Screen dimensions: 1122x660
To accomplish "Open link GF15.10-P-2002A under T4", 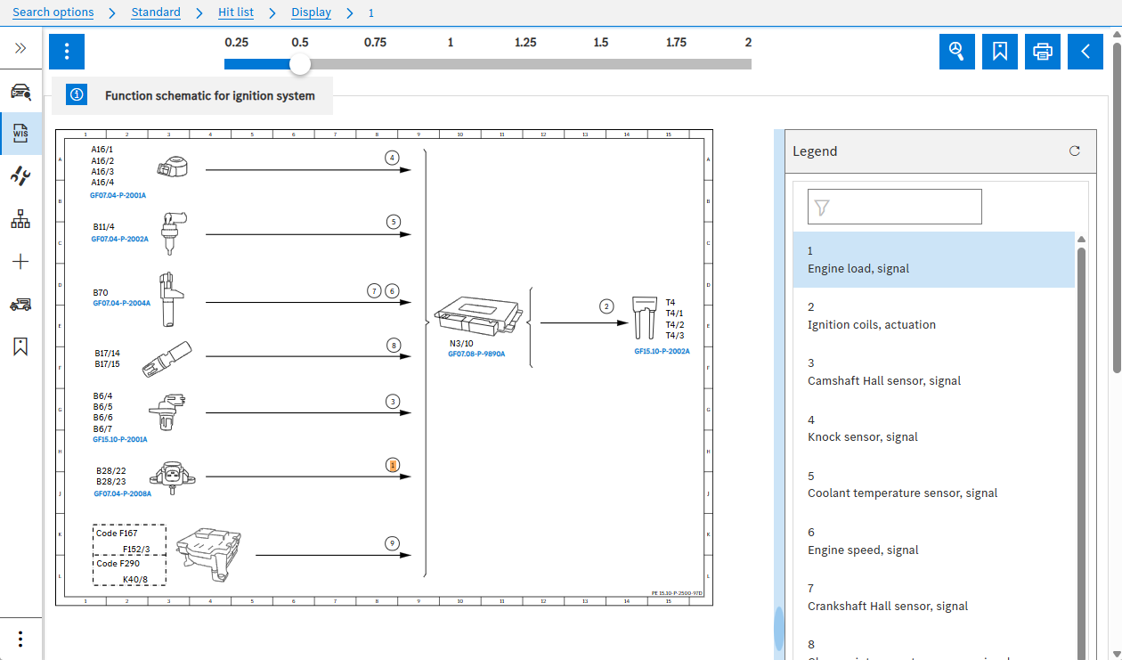I will pyautogui.click(x=662, y=351).
